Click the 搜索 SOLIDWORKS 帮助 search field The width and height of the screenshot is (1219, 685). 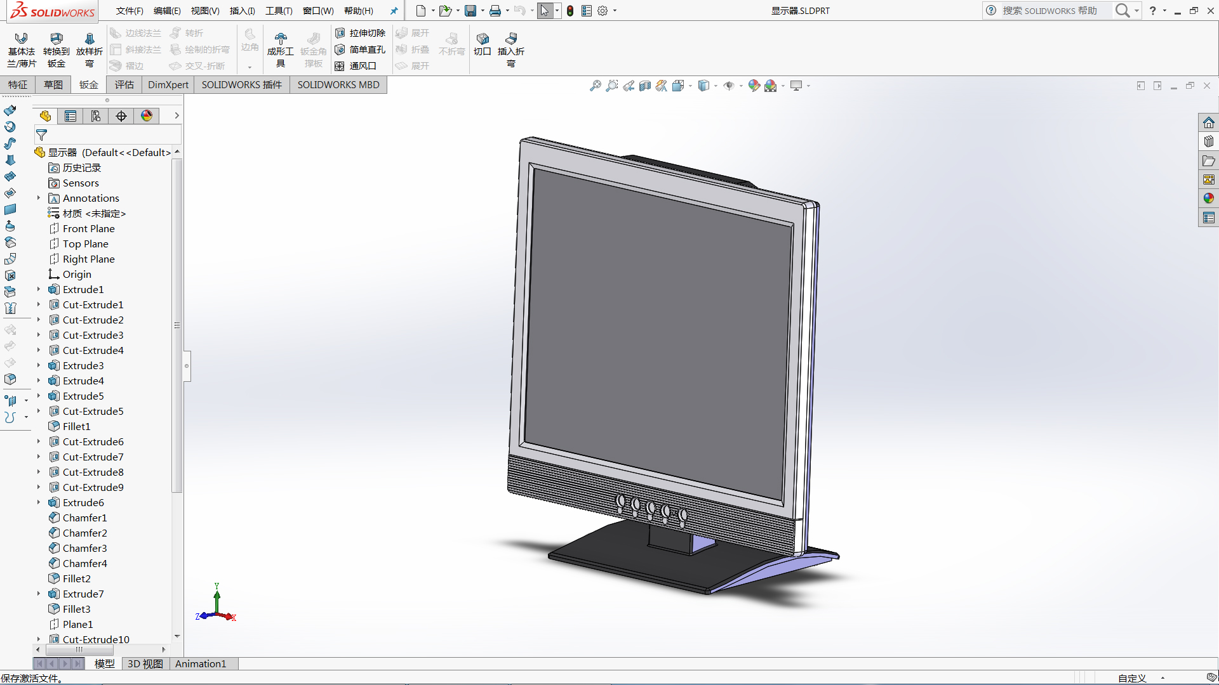1050,11
